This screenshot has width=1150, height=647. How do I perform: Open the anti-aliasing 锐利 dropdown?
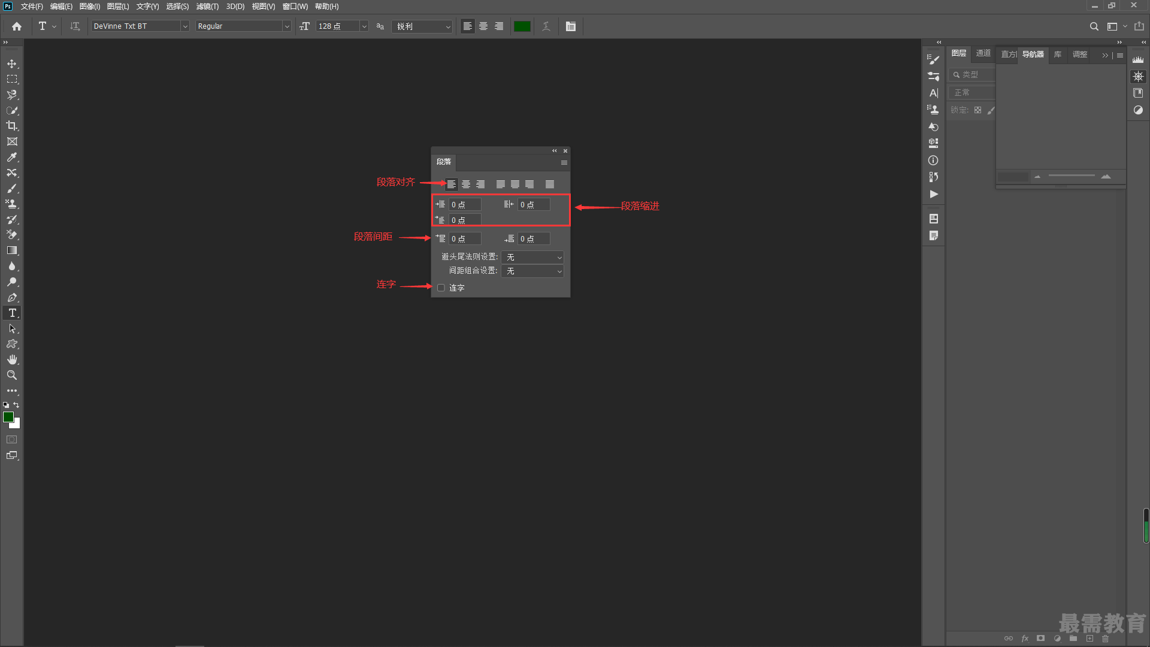point(422,26)
